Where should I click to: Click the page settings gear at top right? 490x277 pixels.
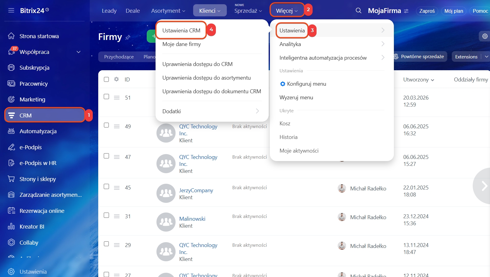[485, 36]
